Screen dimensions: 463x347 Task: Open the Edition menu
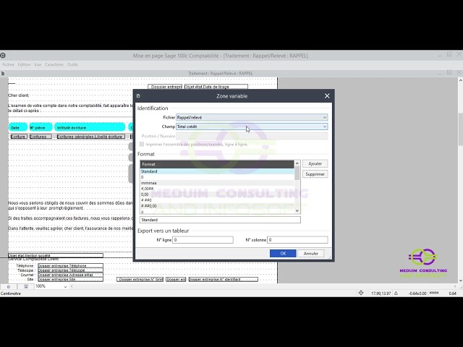click(24, 64)
